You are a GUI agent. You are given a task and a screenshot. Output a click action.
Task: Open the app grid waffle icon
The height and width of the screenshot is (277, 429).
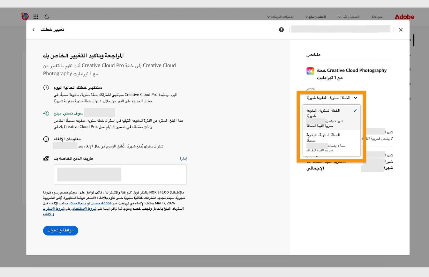click(x=36, y=17)
